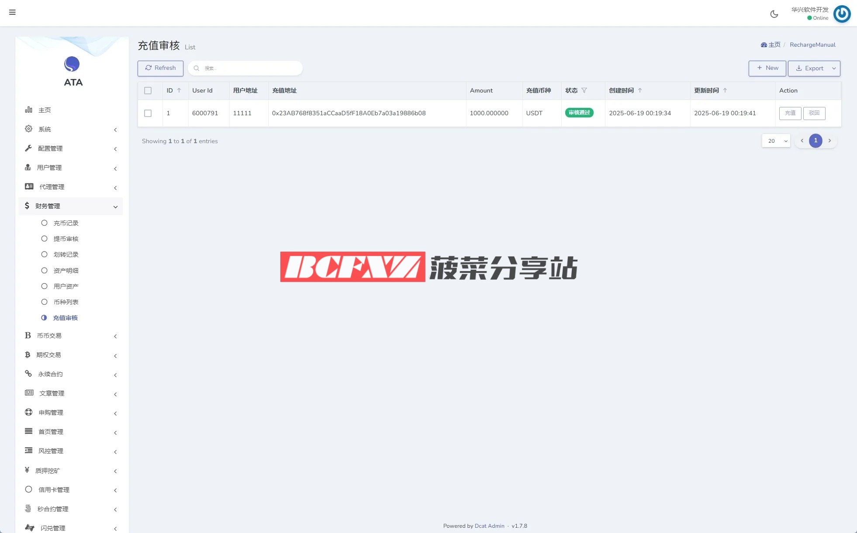
Task: Click the hamburger menu icon
Action: pyautogui.click(x=12, y=12)
